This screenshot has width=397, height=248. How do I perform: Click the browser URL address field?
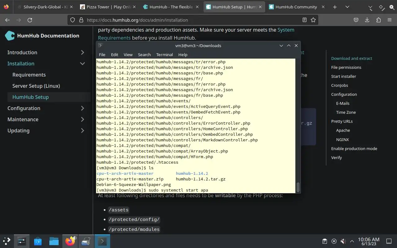[192, 20]
